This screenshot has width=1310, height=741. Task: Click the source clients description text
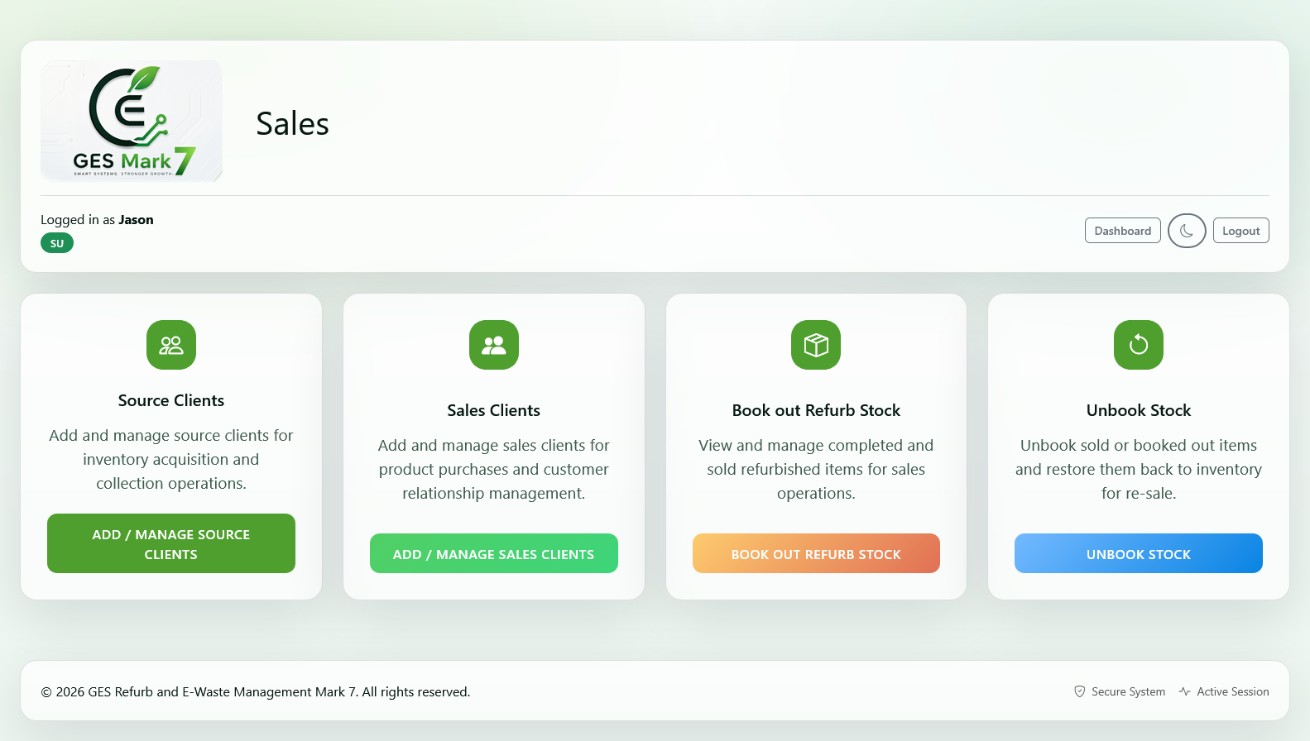click(x=171, y=459)
